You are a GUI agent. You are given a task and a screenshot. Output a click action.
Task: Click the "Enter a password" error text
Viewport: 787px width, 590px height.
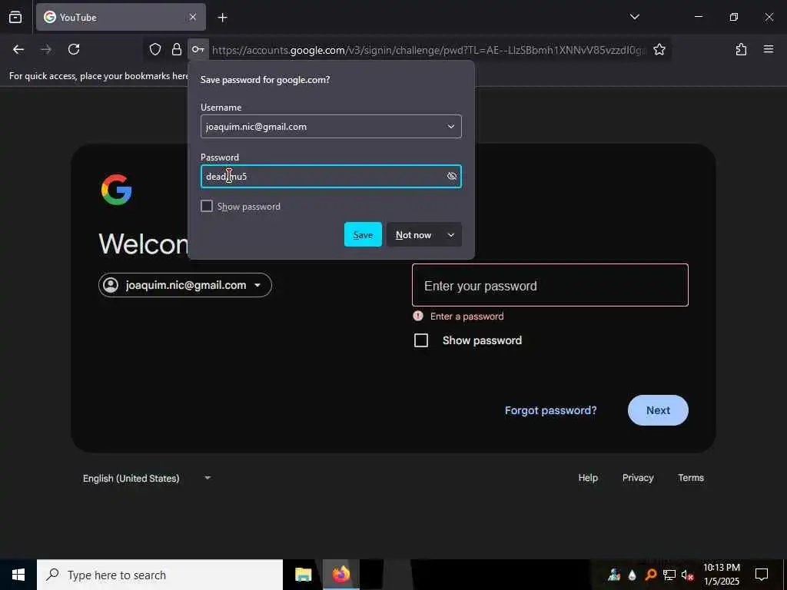point(467,316)
